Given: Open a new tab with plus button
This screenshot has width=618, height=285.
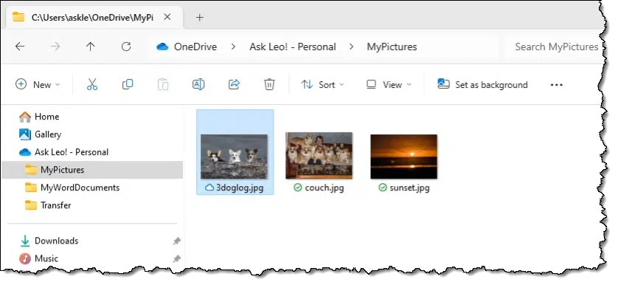Looking at the screenshot, I should click(x=199, y=18).
